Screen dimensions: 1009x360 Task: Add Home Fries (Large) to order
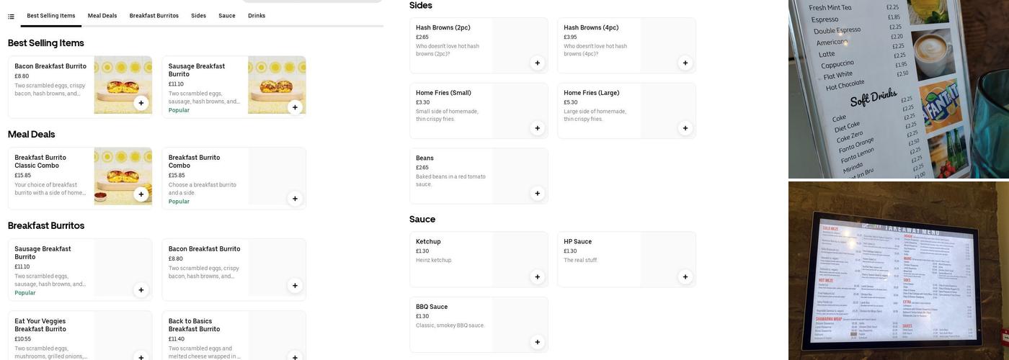685,128
